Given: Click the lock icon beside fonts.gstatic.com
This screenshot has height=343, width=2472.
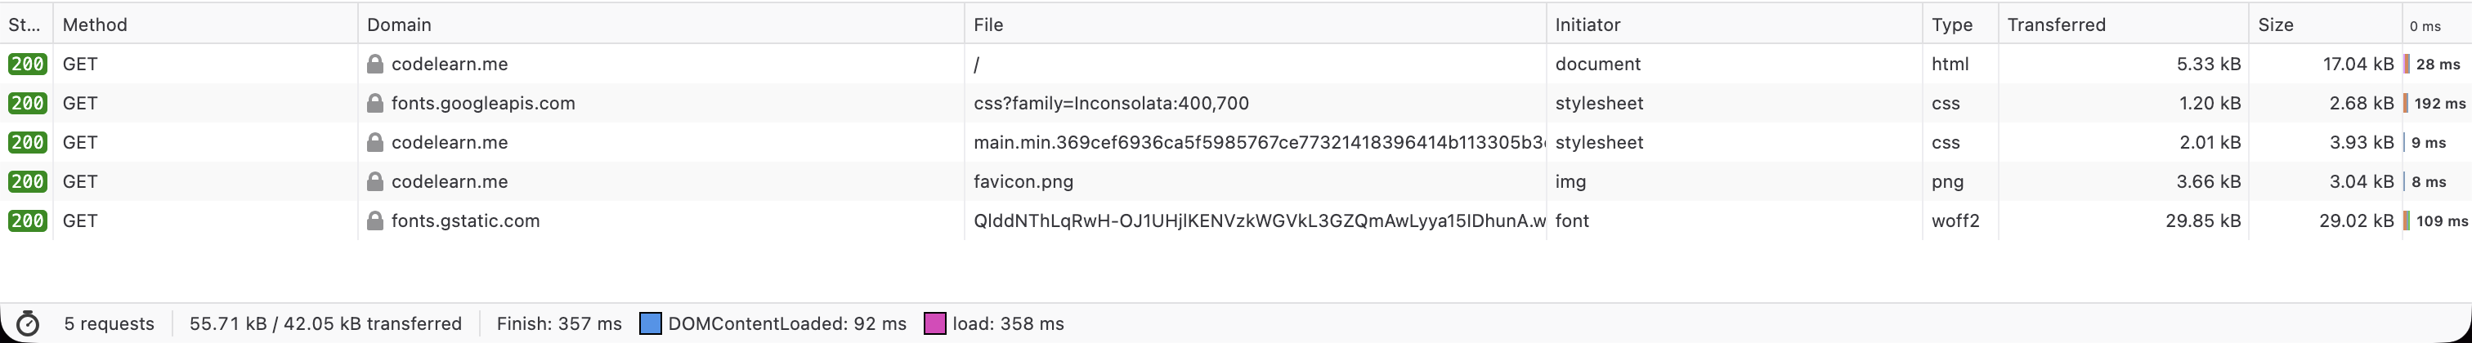Looking at the screenshot, I should pos(375,221).
